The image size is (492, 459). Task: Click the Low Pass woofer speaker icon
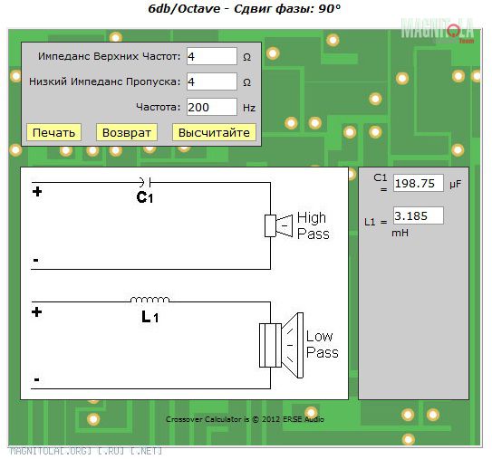coord(281,345)
